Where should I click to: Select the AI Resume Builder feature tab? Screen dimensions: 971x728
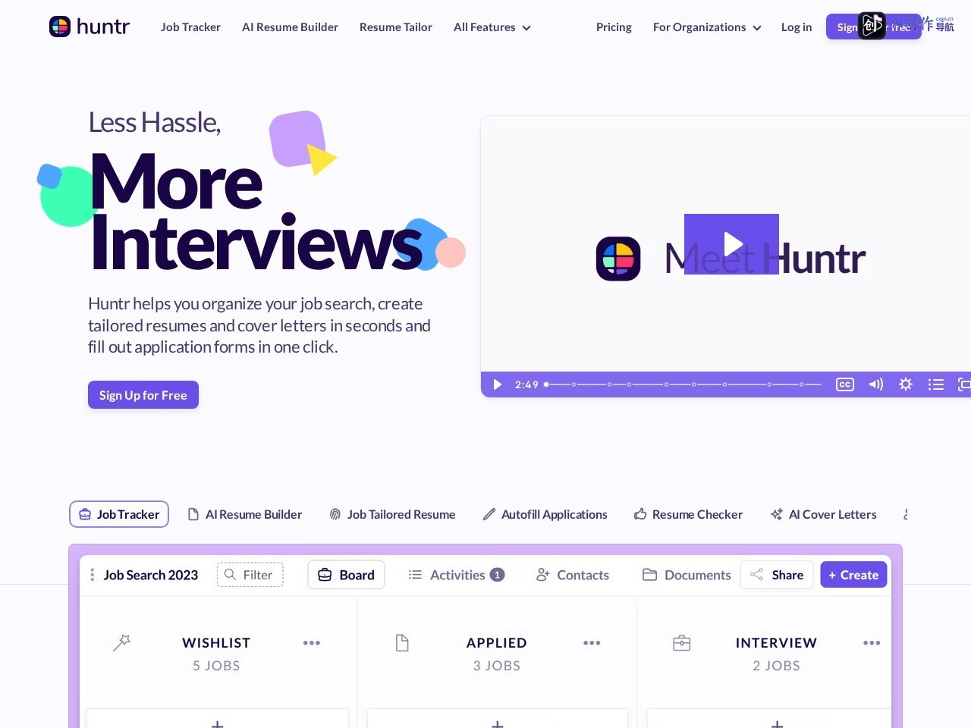245,514
